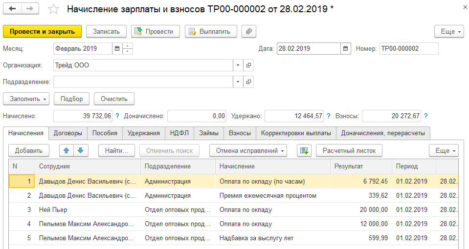The height and width of the screenshot is (249, 469).
Task: Click the paperclip attachments icon
Action: coord(249,31)
